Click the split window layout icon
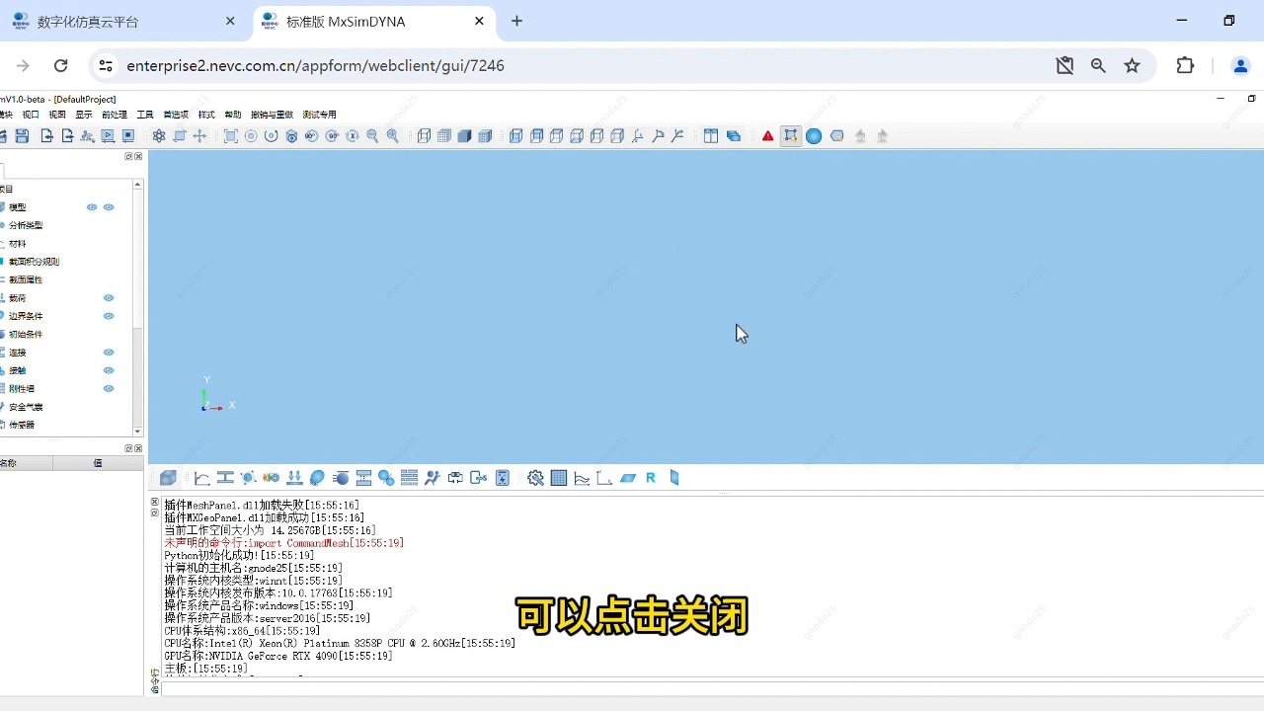The height and width of the screenshot is (711, 1264). (711, 136)
